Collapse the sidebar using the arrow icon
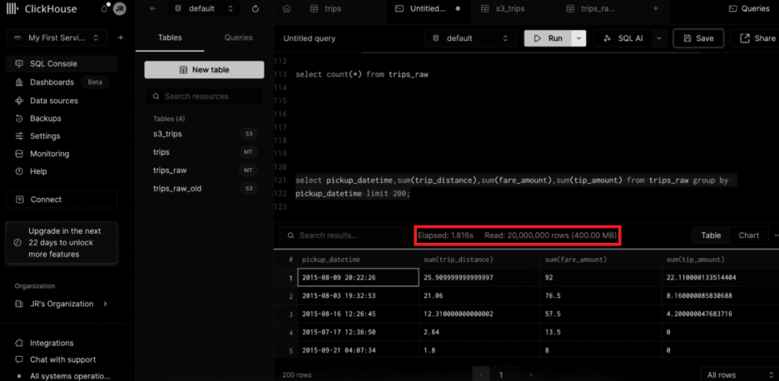779x381 pixels. 153,8
